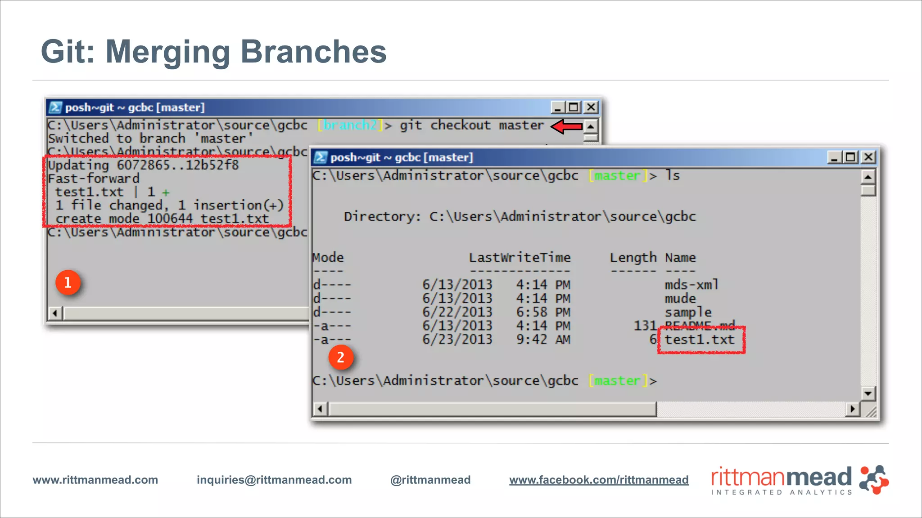Open www.facebook.com/rittmanmead link
Viewport: 922px width, 518px height.
pyautogui.click(x=599, y=480)
